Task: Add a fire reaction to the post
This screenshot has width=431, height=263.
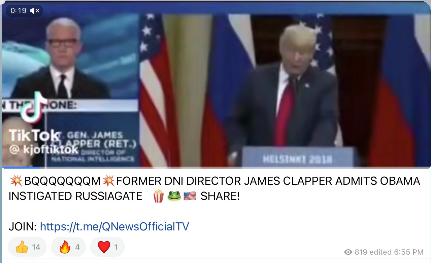Action: click(x=68, y=247)
